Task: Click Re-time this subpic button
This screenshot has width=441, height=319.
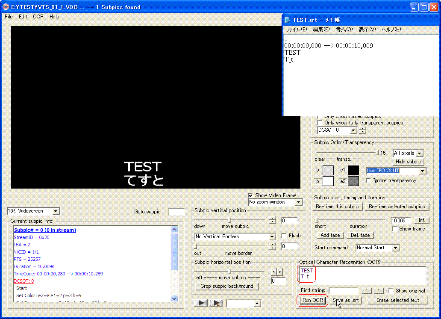Action: (x=338, y=207)
